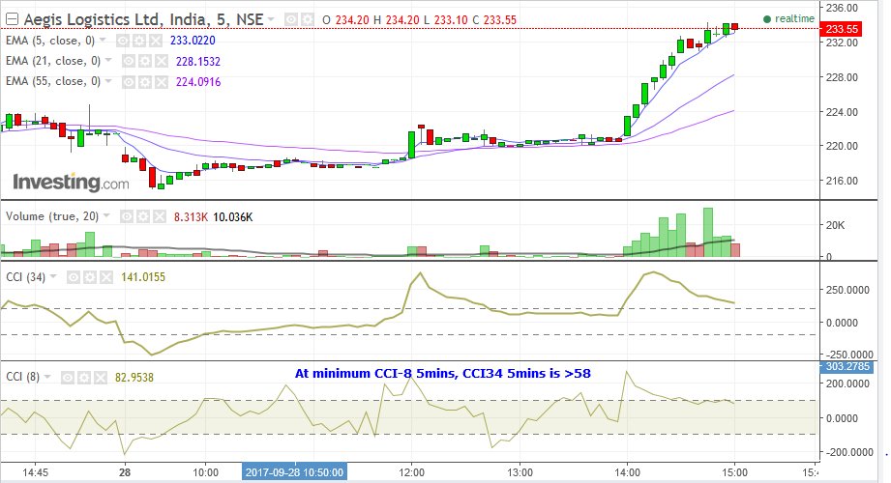Click the volume average value 10.036K
This screenshot has width=891, height=483.
coord(233,216)
